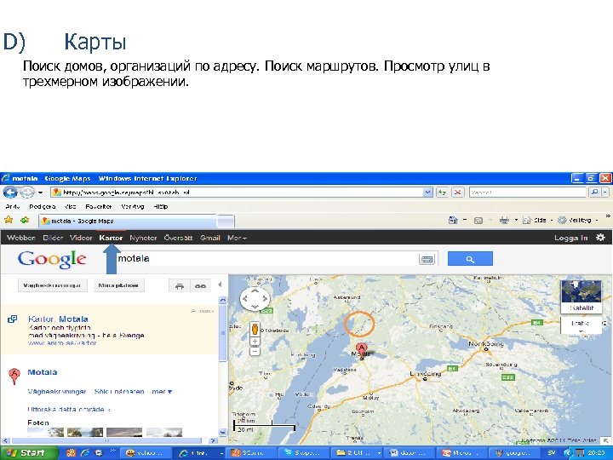Image resolution: width=613 pixels, height=460 pixels.
Task: Open the Verktyg menu in menu bar
Action: point(133,206)
